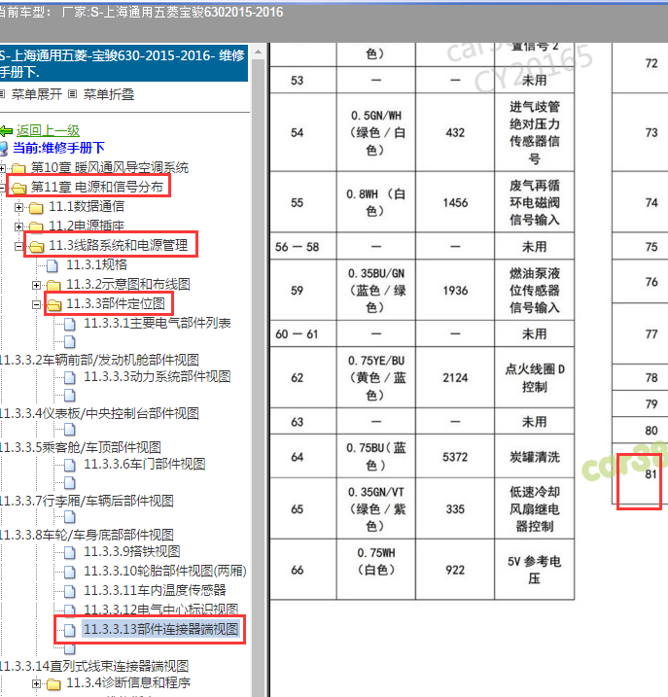Click folder icon of 11.3.4诊断信息和程序
The image size is (668, 697).
[x=53, y=683]
